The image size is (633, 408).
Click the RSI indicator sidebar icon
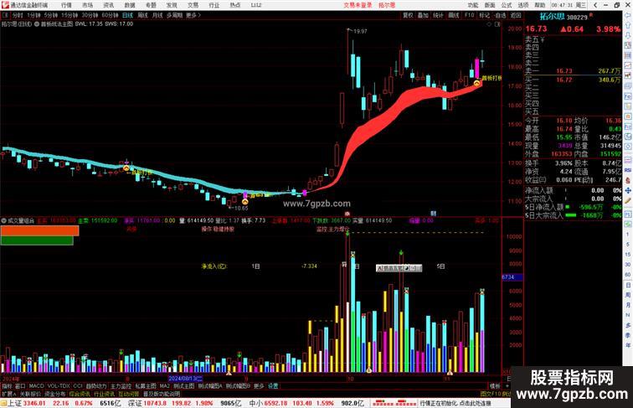[x=628, y=170]
